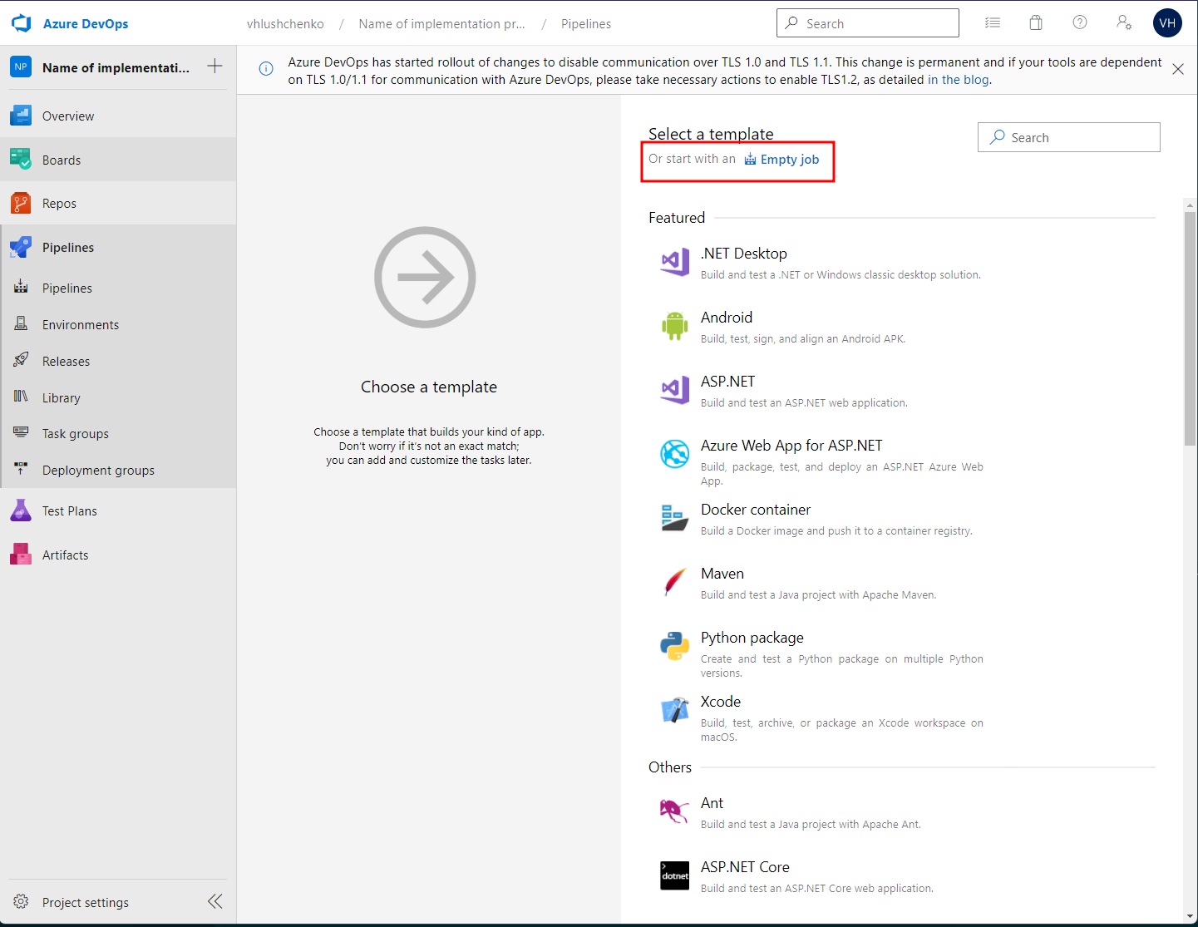Open Project settings
The image size is (1198, 927).
pos(85,902)
